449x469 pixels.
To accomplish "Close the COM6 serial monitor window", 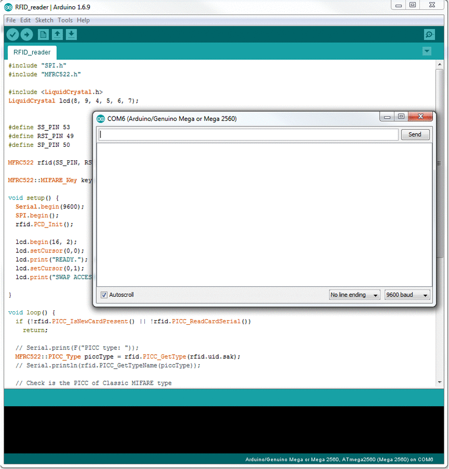I will coord(420,117).
